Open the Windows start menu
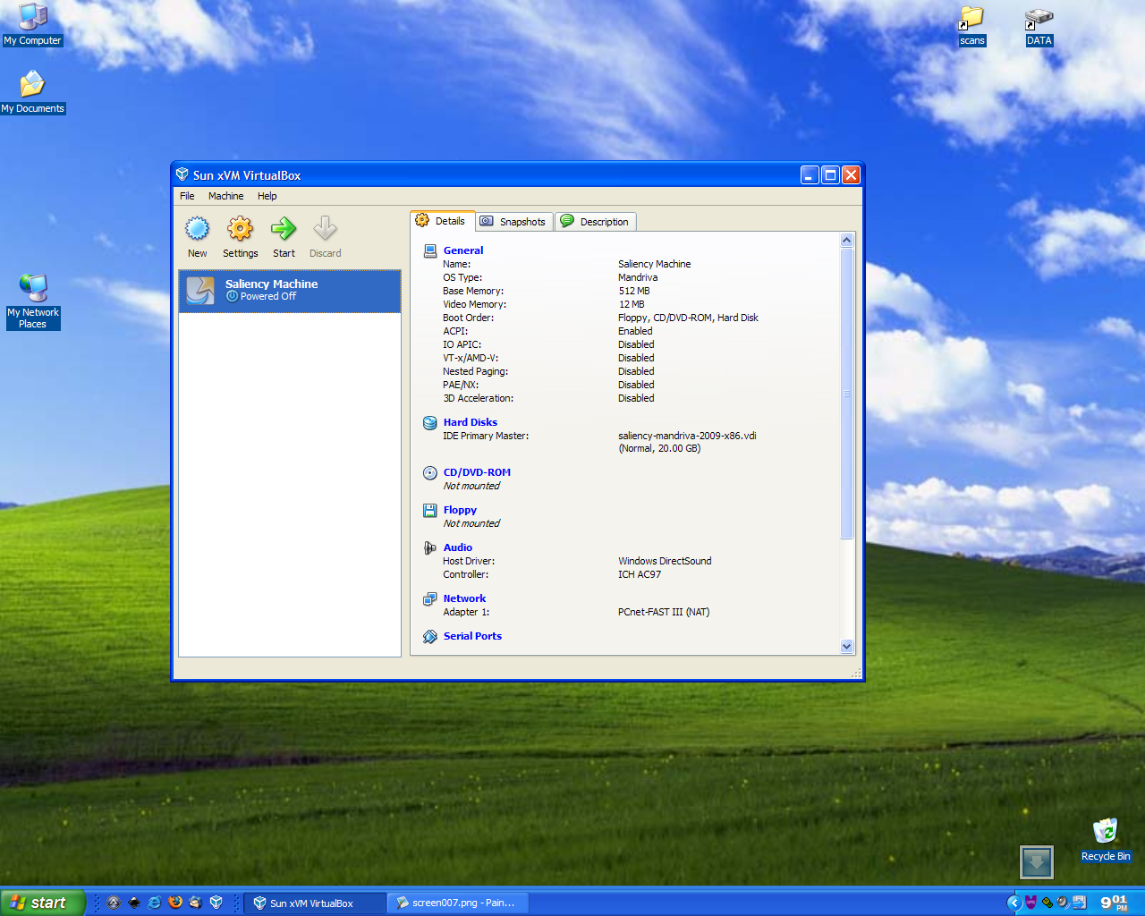The width and height of the screenshot is (1145, 916). [x=43, y=903]
